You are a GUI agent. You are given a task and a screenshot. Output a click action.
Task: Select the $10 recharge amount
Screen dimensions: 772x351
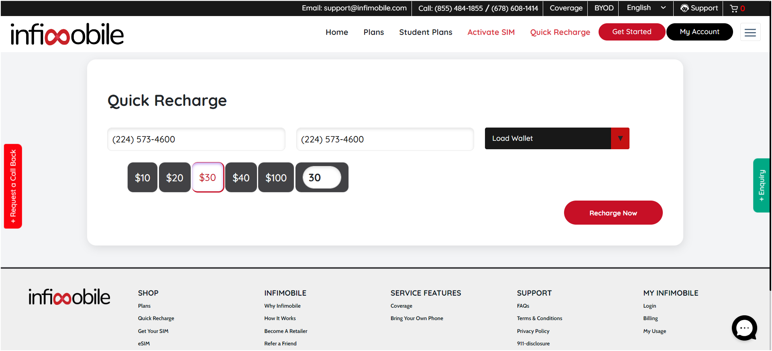(143, 177)
